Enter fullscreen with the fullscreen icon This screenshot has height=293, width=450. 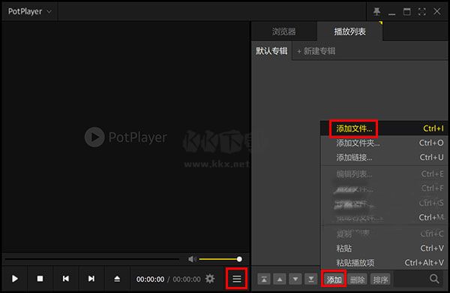pos(421,11)
